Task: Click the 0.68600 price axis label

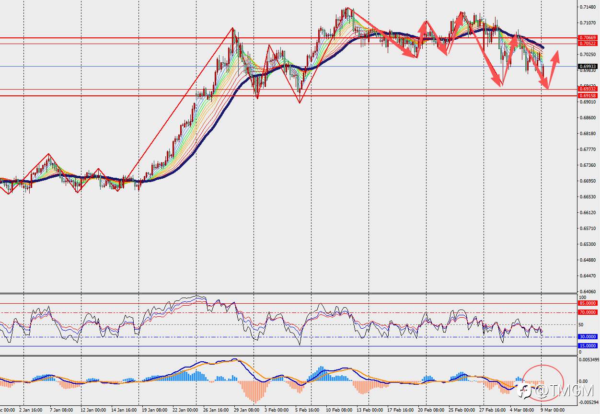Action: [587, 118]
